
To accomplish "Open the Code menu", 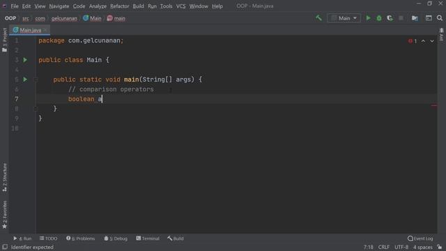I will (79, 6).
